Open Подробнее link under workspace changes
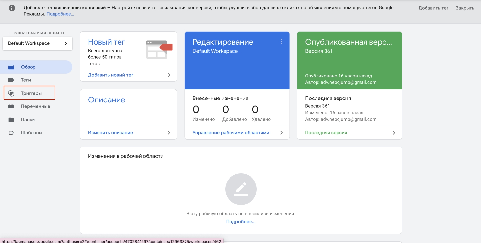 click(x=241, y=222)
